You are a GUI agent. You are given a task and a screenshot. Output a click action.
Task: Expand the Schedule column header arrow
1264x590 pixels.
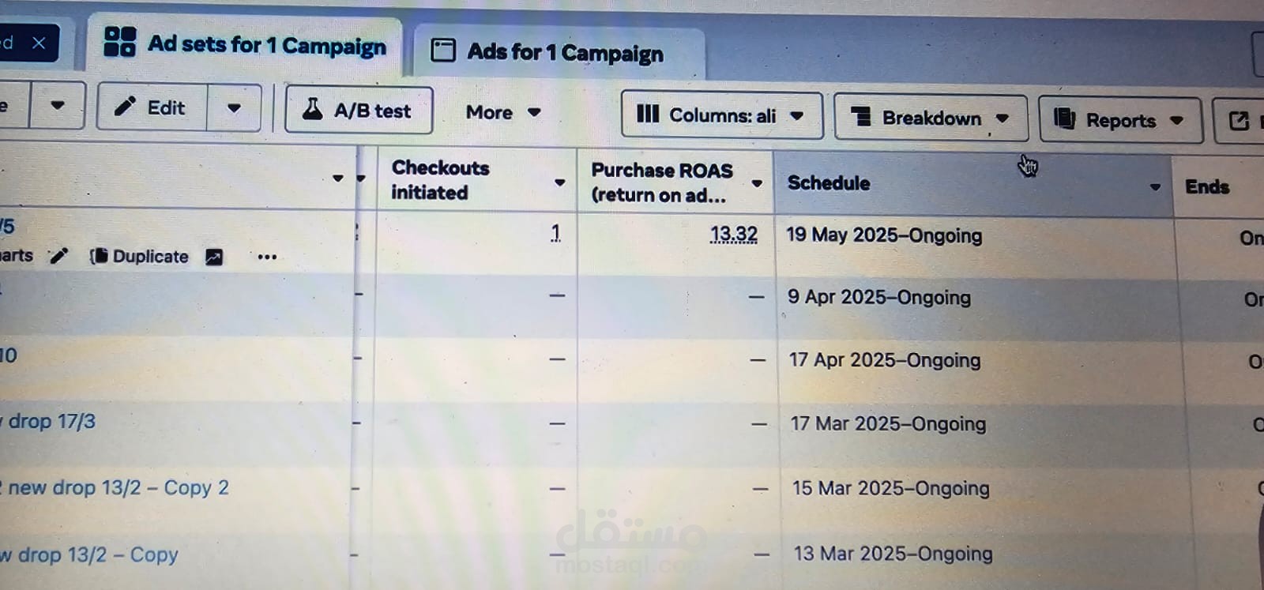(1155, 187)
